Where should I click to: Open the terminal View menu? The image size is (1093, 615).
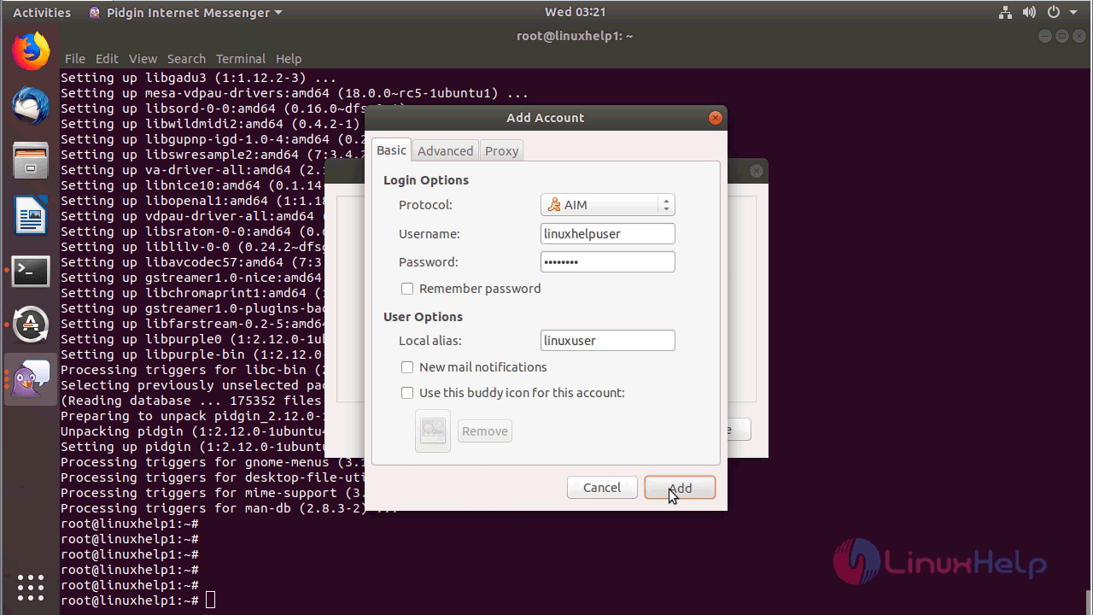click(143, 59)
